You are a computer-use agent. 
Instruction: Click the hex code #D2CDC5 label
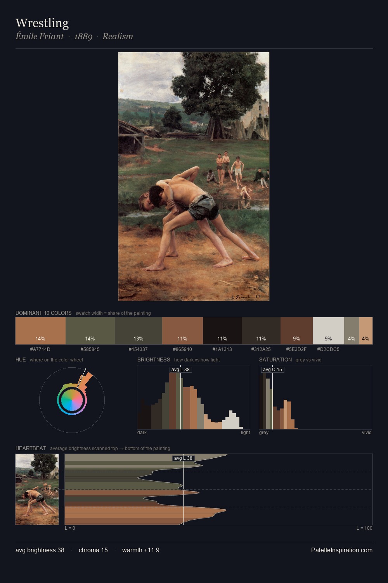tap(328, 349)
